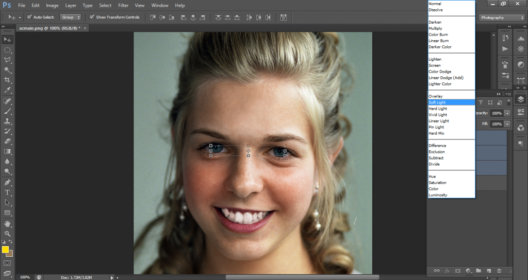Click the Layers panel icon
Screen dimensions: 528x280
[521, 99]
